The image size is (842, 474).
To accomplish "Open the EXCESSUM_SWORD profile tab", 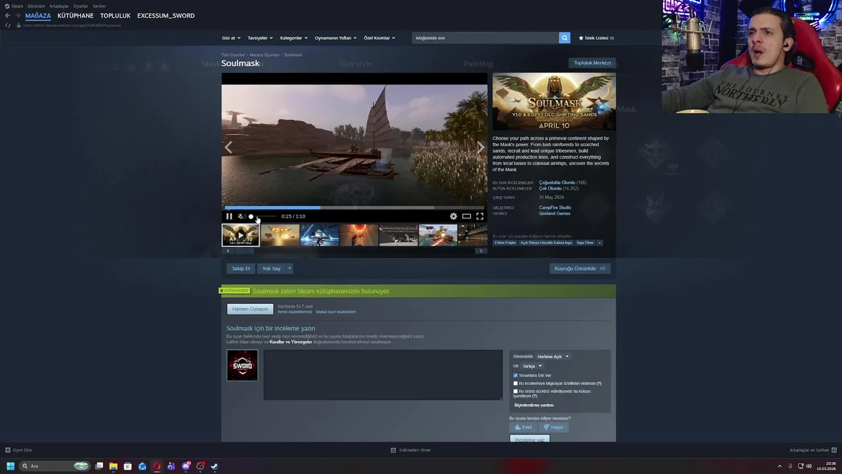I will (166, 16).
